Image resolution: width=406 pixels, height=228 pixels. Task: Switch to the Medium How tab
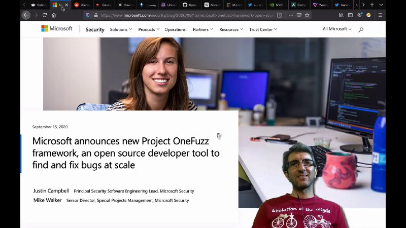pyautogui.click(x=125, y=5)
